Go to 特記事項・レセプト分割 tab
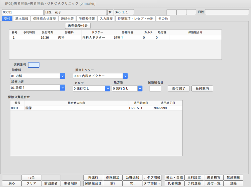251x187 pixels. 135,18
